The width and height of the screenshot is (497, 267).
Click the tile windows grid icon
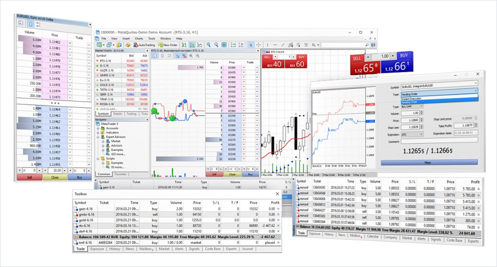224,45
